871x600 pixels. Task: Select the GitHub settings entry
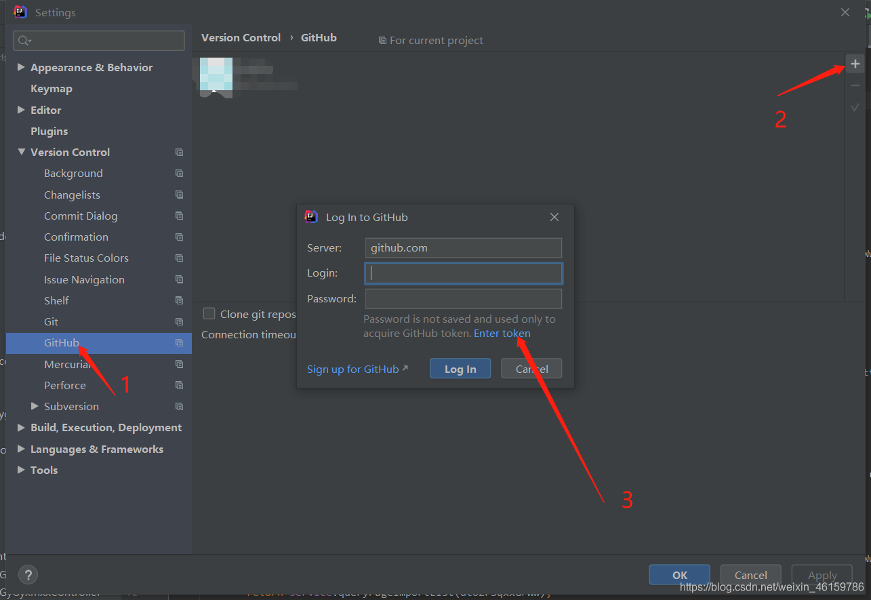(99, 343)
